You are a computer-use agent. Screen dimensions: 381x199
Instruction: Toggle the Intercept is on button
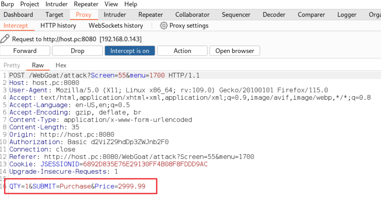point(130,51)
